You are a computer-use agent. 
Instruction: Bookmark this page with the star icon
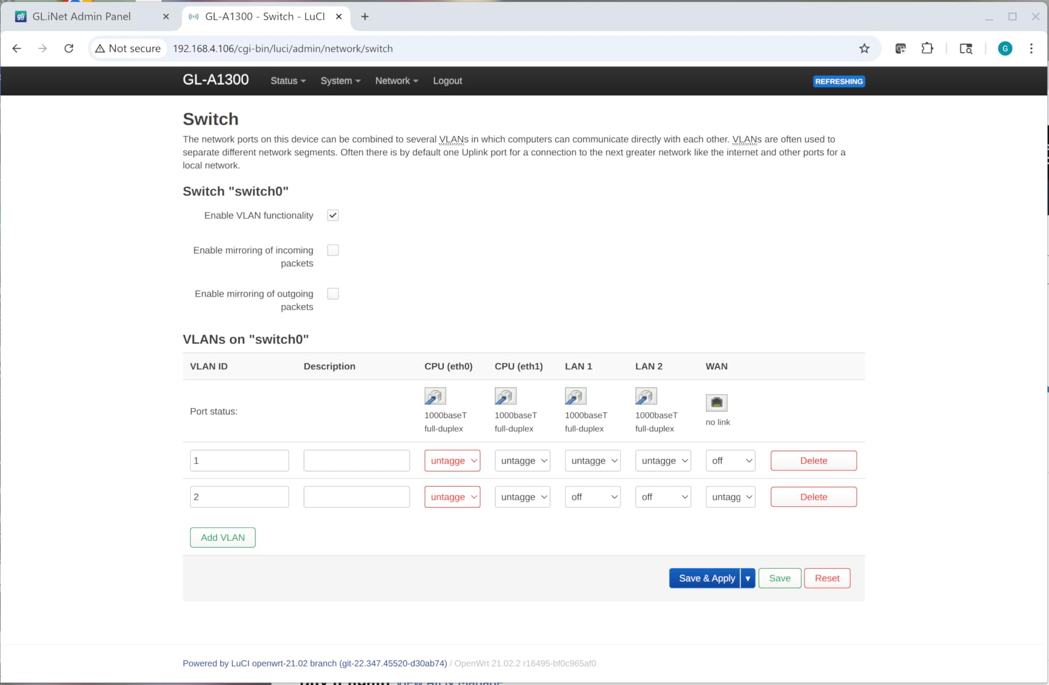pos(864,49)
